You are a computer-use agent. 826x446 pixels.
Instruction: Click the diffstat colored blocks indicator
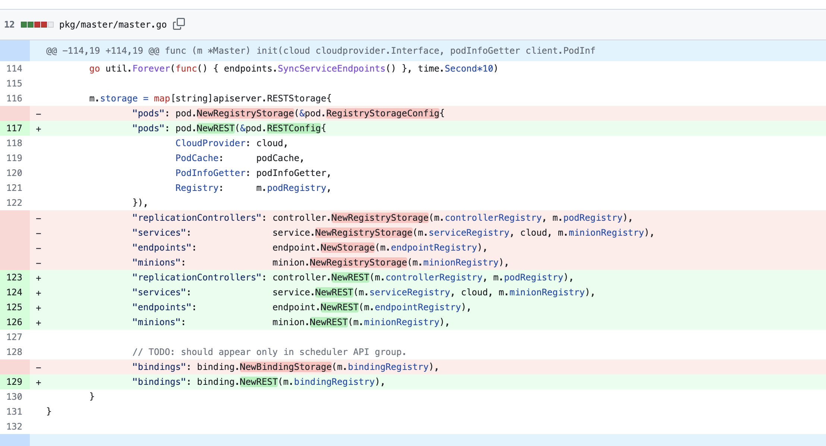(37, 25)
